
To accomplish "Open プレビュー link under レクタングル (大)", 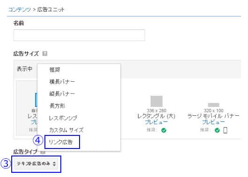I will (x=156, y=122).
